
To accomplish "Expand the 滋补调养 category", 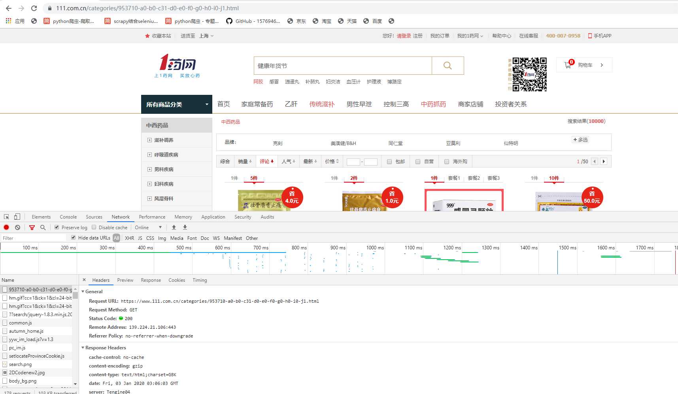I will (x=149, y=140).
